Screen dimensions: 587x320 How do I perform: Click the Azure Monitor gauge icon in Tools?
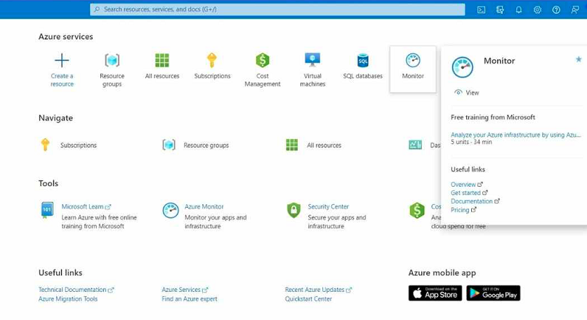click(x=171, y=211)
